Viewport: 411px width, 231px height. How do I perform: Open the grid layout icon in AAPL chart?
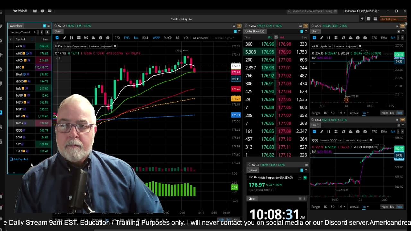[336, 38]
